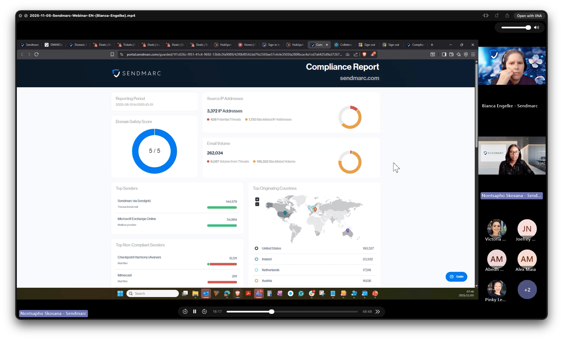Open a new browser tab
Screen dimensions: 563x340
coord(432,45)
